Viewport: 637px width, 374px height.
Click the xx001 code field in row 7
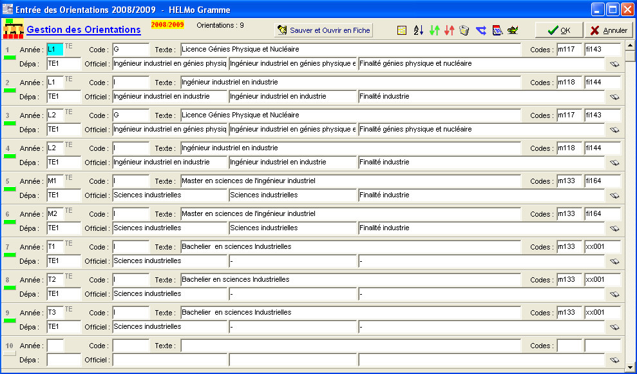602,247
